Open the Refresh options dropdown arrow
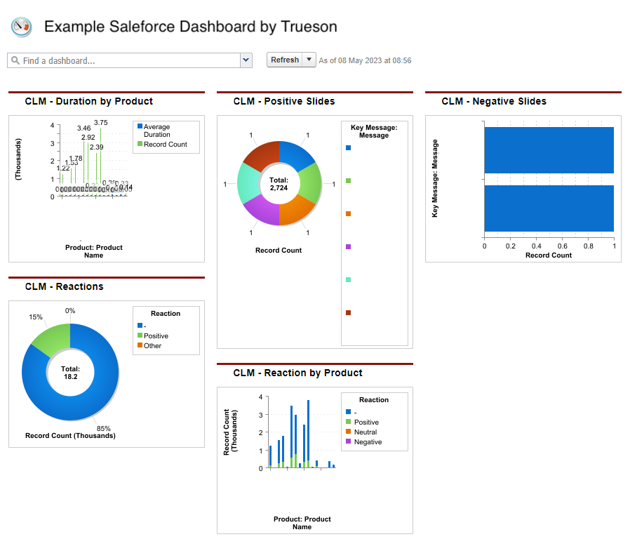Viewport: 630px width, 558px height. tap(309, 60)
